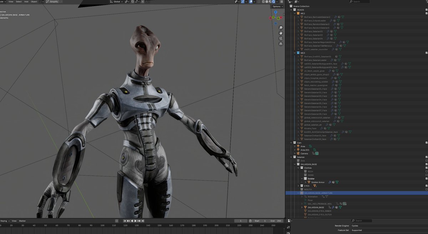Play animation in reverse
428x234 pixels.
[132, 221]
